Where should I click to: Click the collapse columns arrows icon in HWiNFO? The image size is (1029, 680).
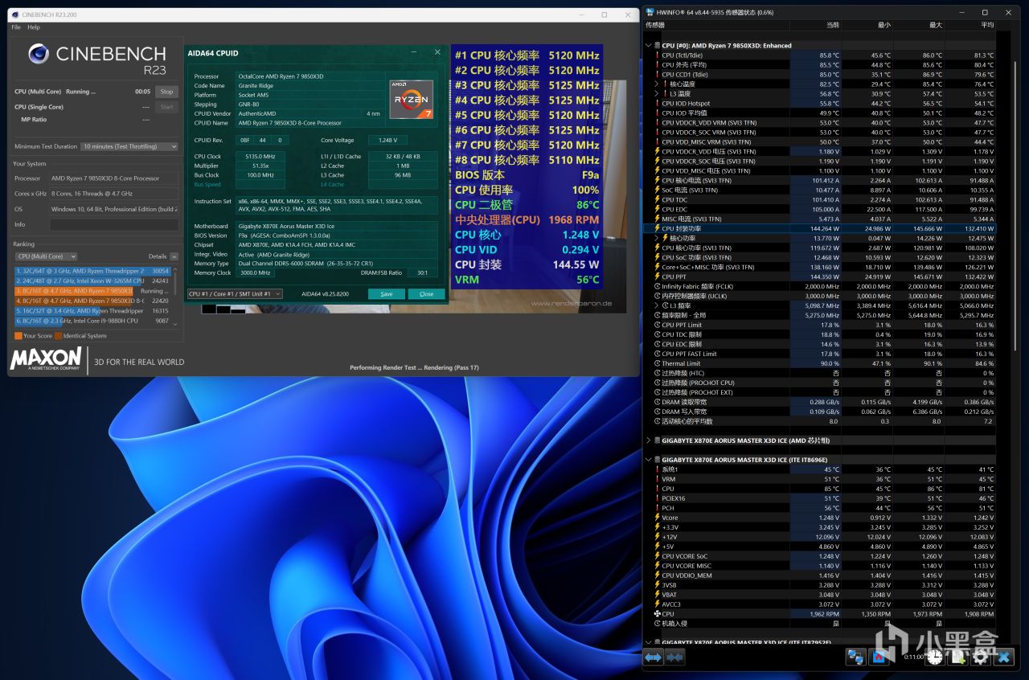pyautogui.click(x=674, y=657)
